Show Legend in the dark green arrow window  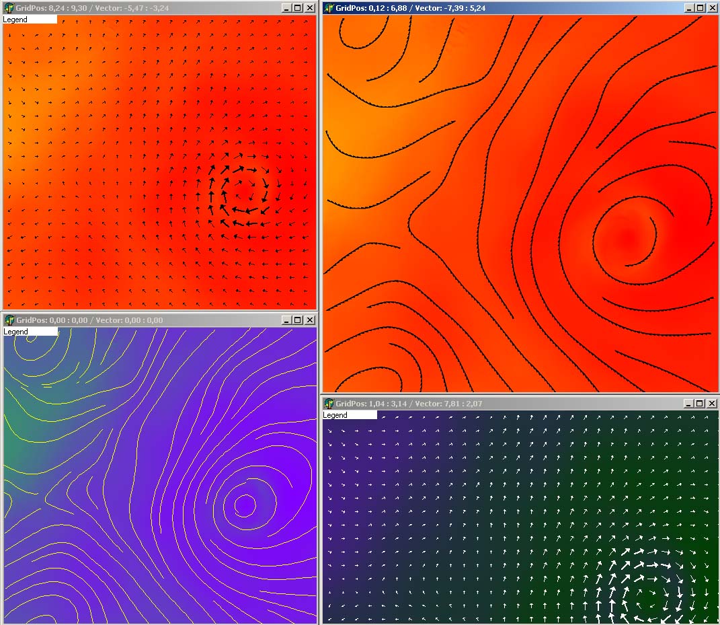click(350, 415)
